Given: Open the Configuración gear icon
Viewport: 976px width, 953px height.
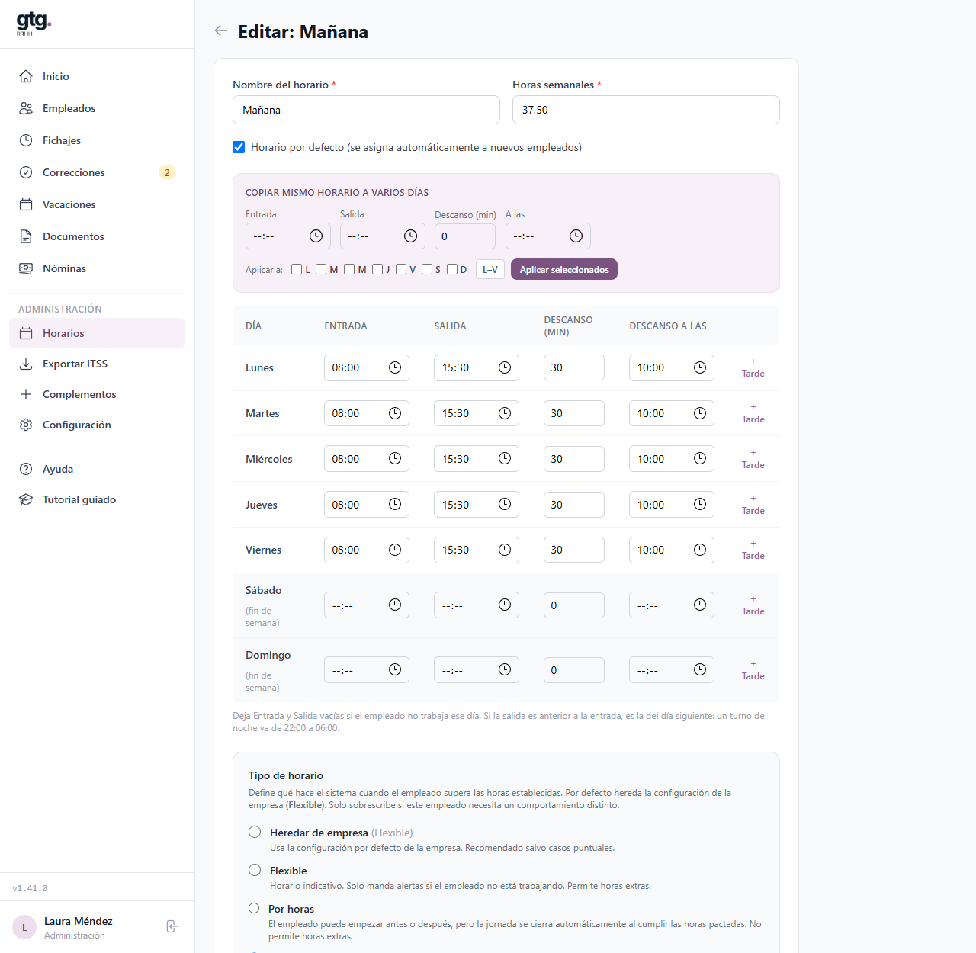Looking at the screenshot, I should click(26, 425).
